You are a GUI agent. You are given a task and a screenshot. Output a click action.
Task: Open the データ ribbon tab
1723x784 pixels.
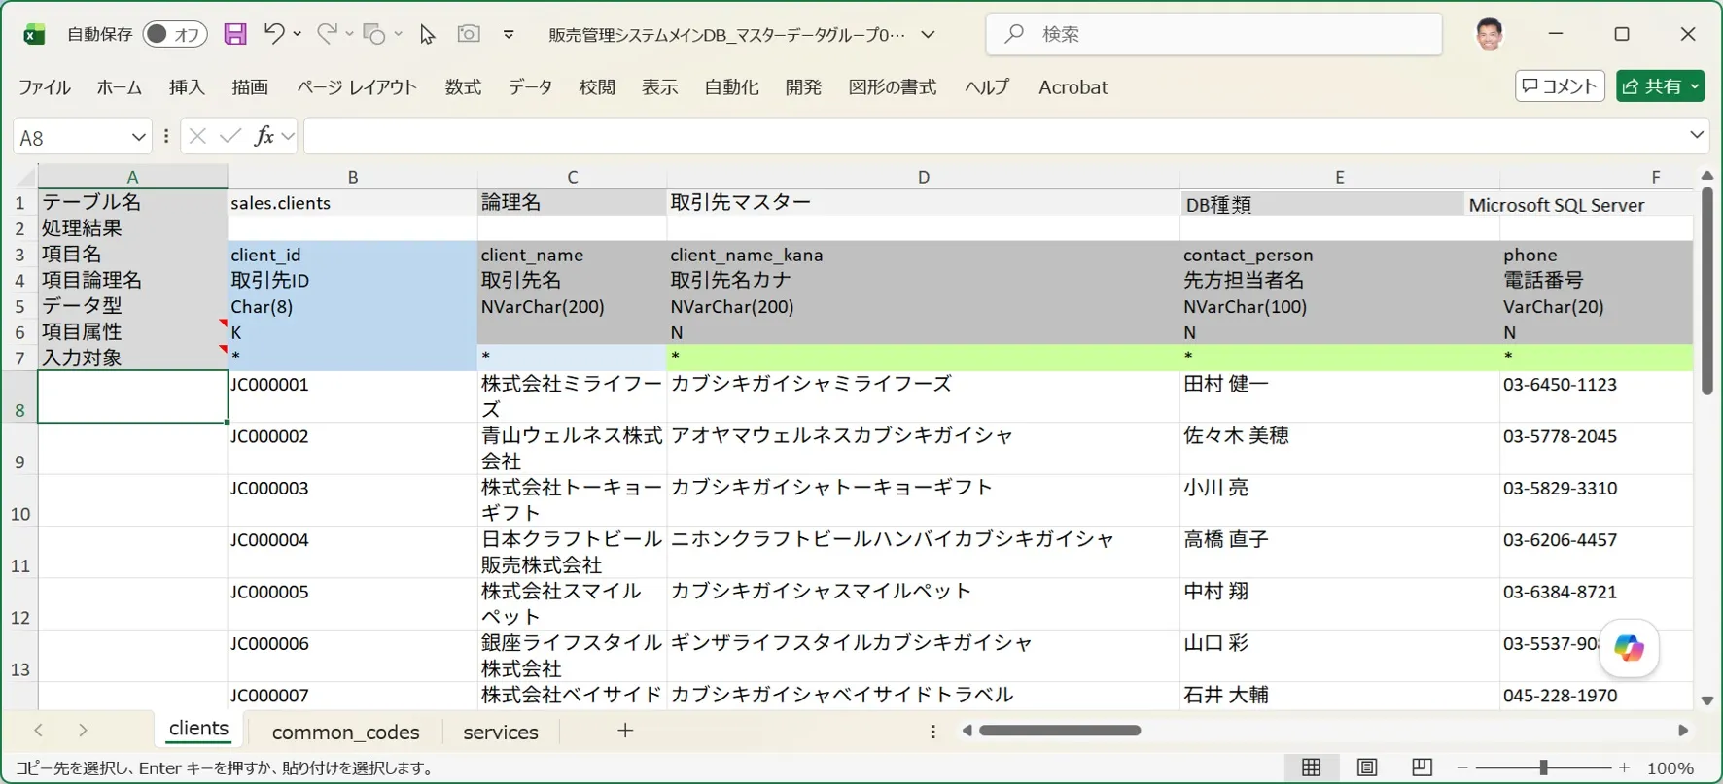pyautogui.click(x=531, y=87)
